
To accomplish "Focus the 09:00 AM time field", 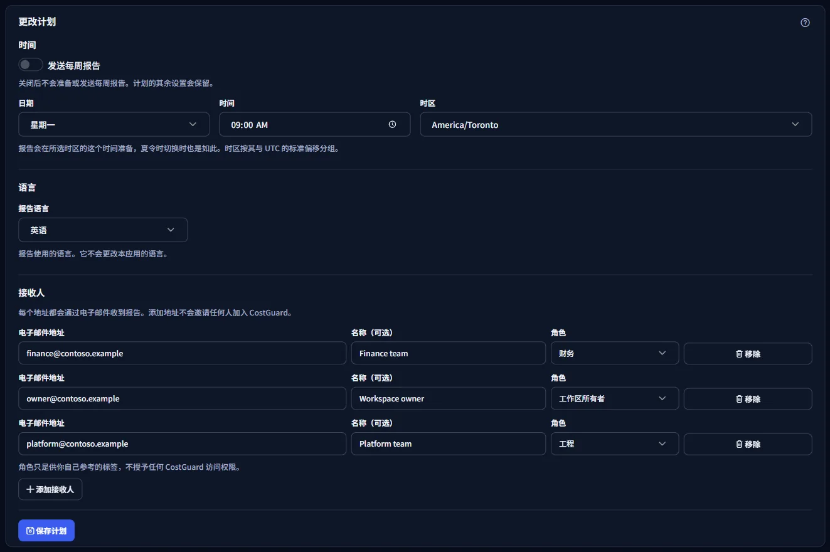I will (x=314, y=124).
